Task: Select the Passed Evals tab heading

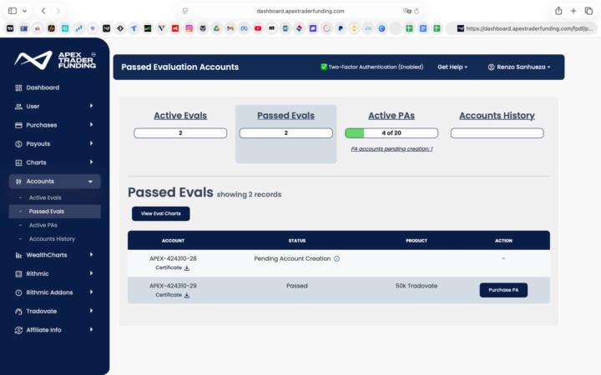Action: pos(285,116)
